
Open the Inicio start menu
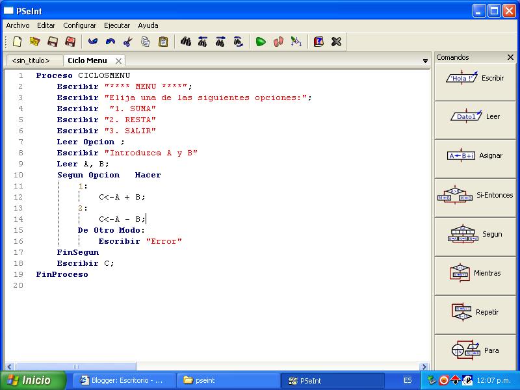(33, 380)
